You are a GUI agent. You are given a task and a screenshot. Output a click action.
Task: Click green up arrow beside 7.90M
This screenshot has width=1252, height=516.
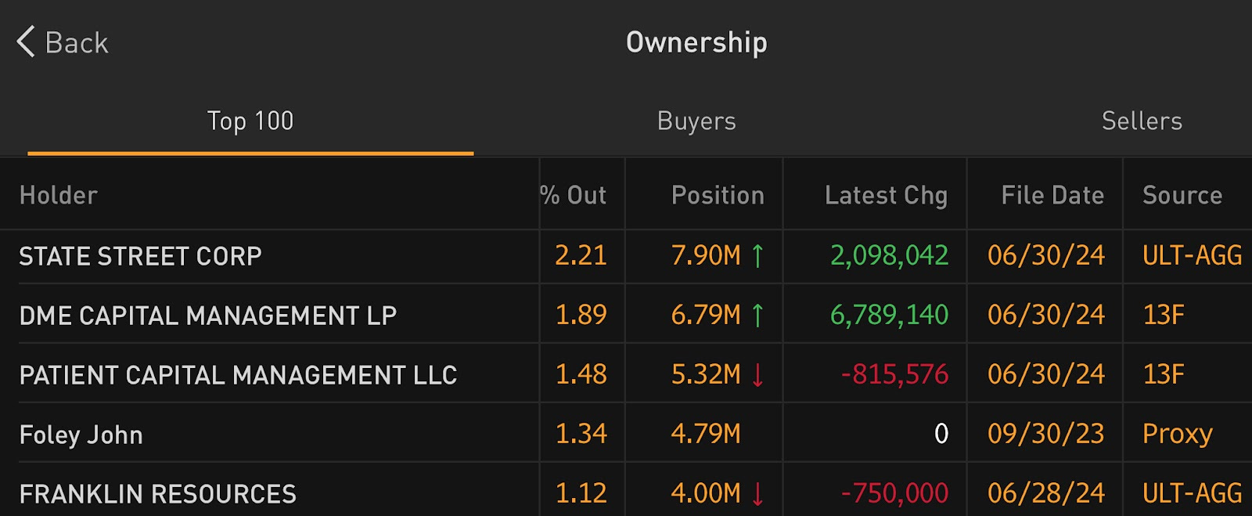[x=757, y=256]
